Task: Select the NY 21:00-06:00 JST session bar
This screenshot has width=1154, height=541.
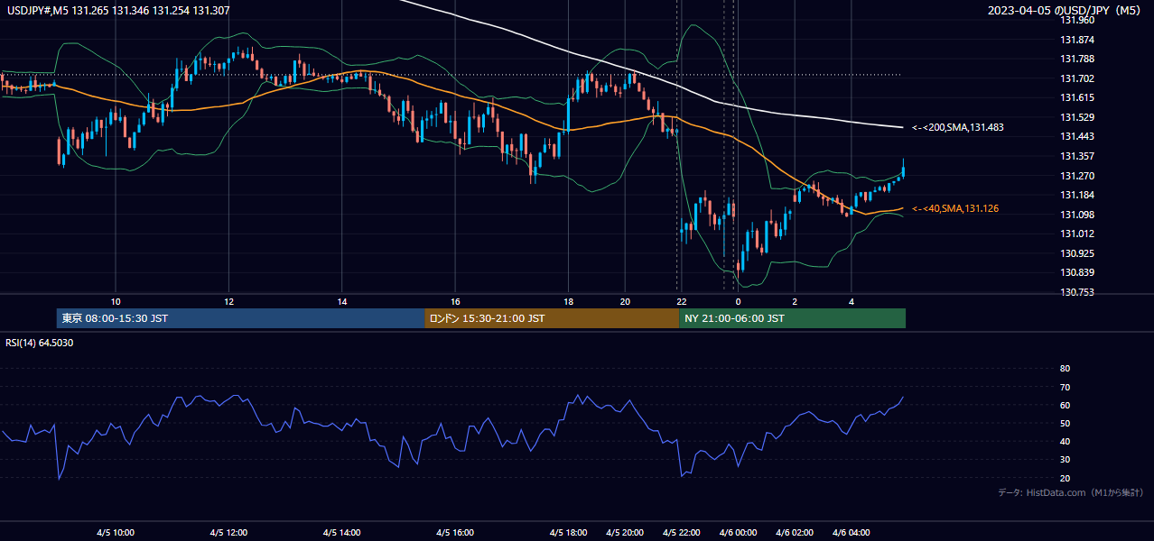Action: [792, 318]
